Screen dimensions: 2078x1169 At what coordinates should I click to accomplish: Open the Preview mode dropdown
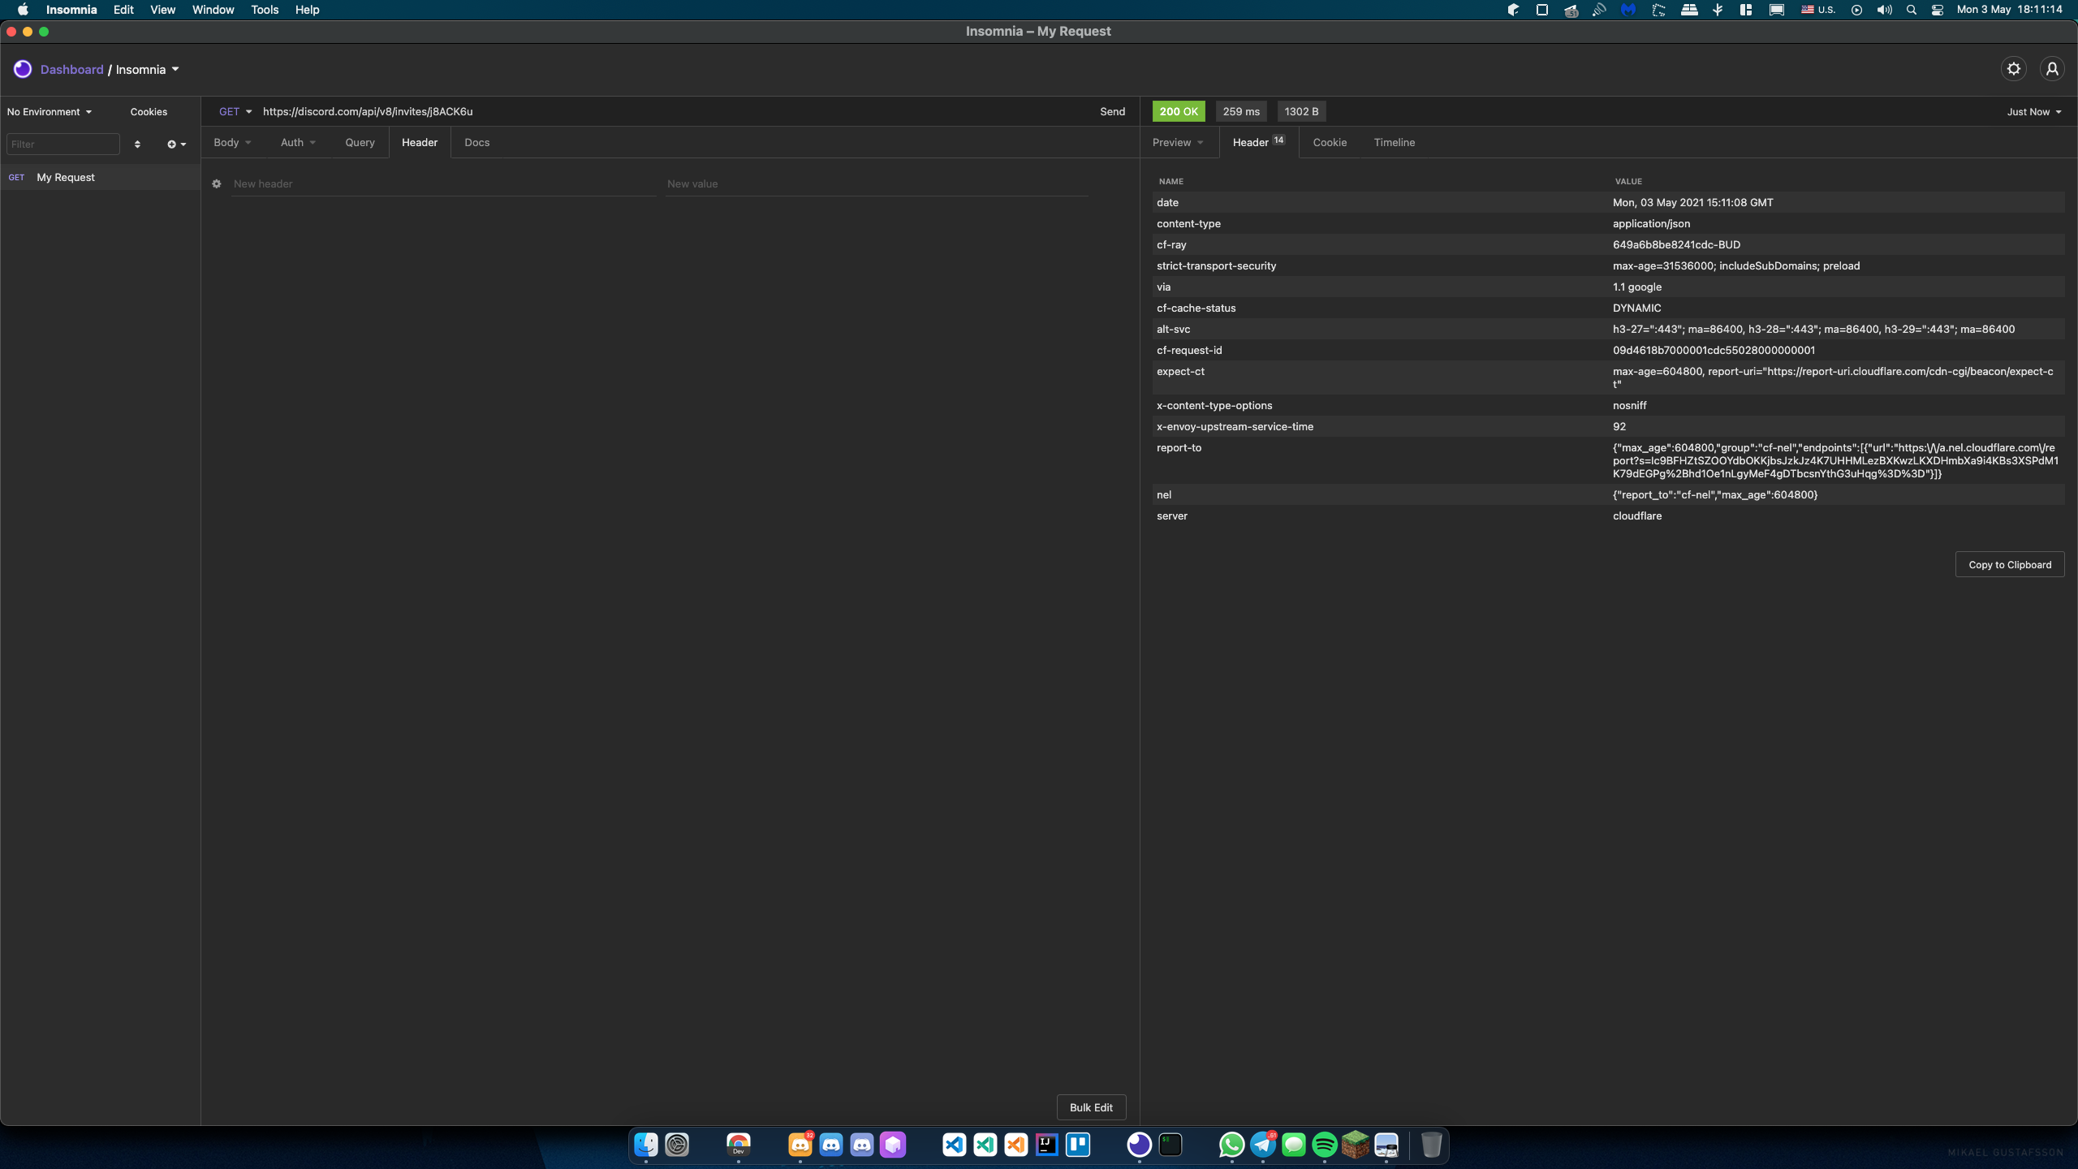coord(1177,142)
